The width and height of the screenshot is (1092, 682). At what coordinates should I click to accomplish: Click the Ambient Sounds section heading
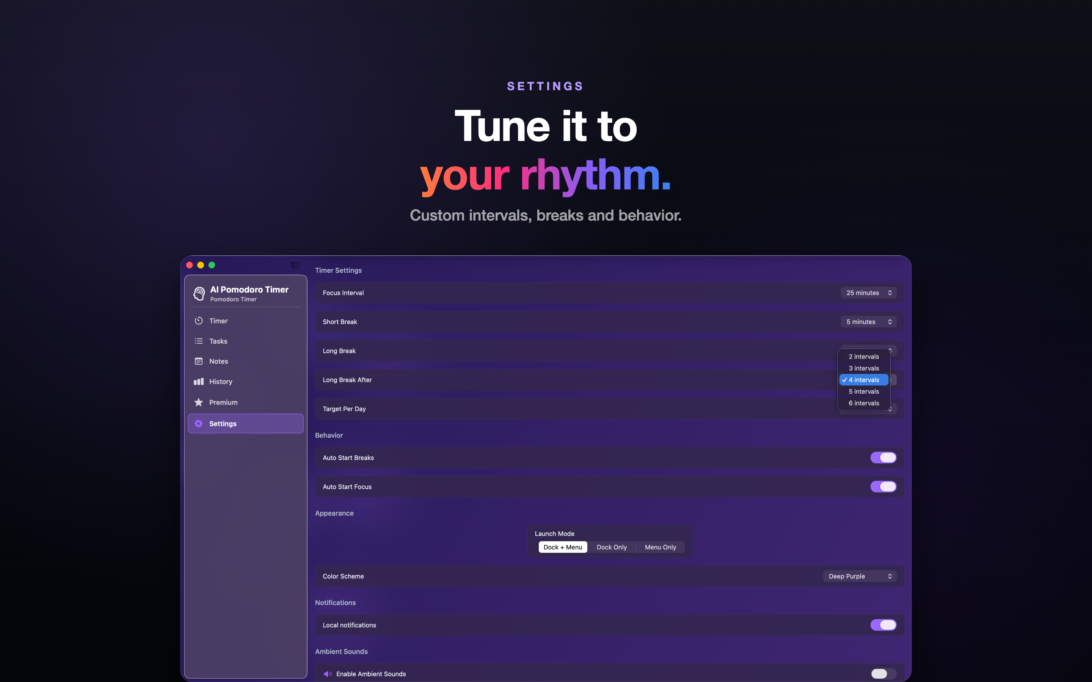coord(341,651)
